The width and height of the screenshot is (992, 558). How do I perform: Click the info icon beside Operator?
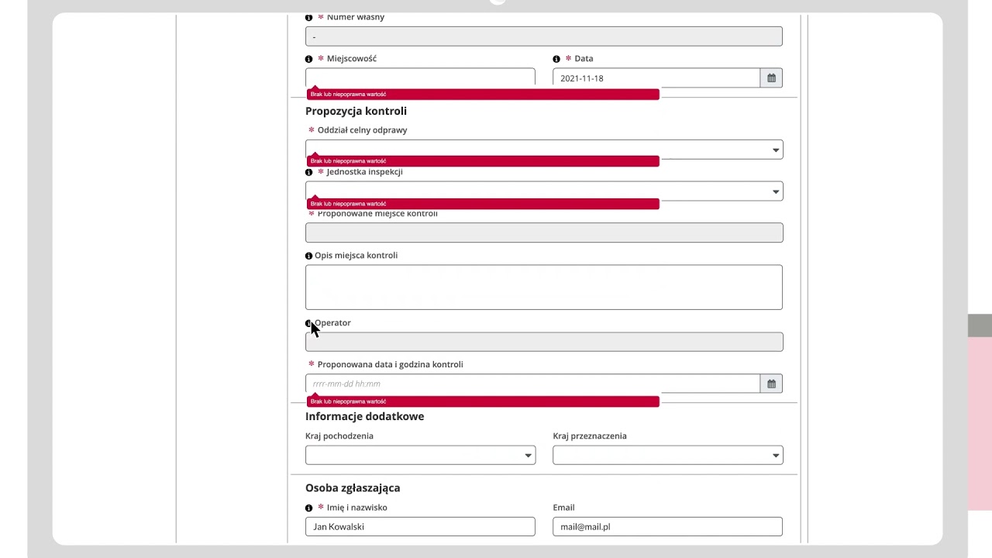(x=308, y=323)
